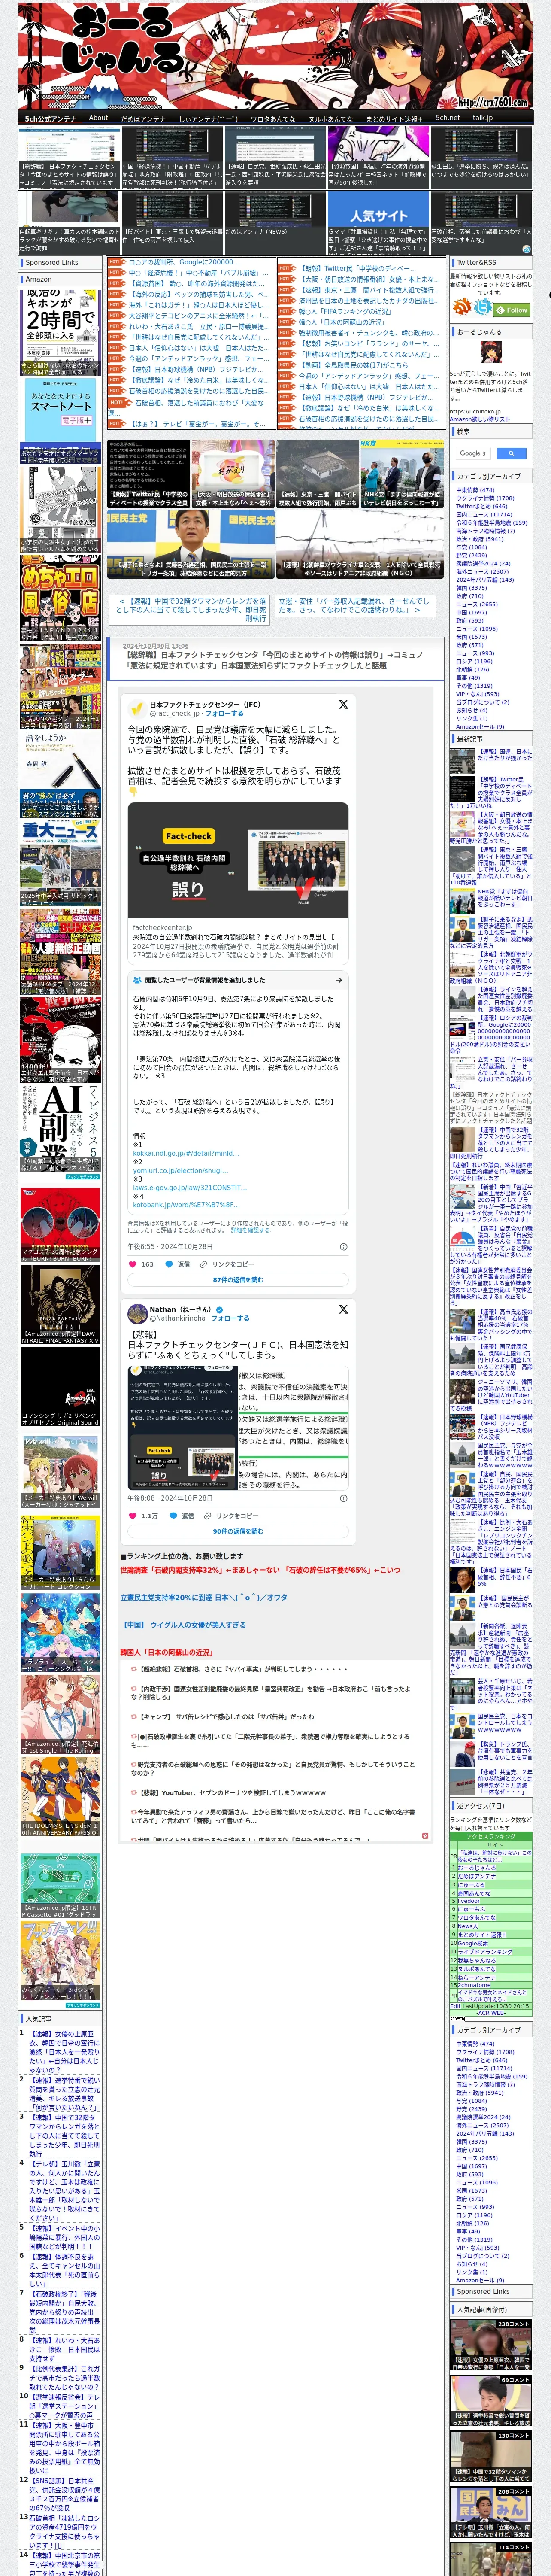Screen dimensions: 551x2576
Task: Click the おーるじゃんる profile avatar in sidebar
Action: 490,353
